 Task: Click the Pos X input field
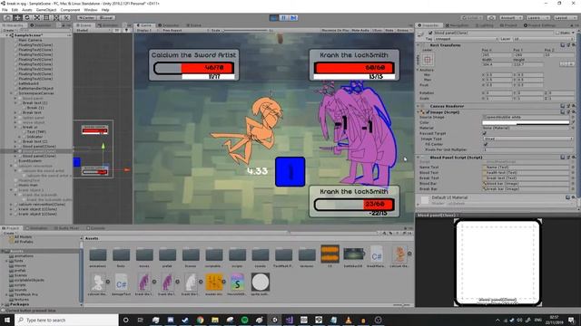click(497, 54)
